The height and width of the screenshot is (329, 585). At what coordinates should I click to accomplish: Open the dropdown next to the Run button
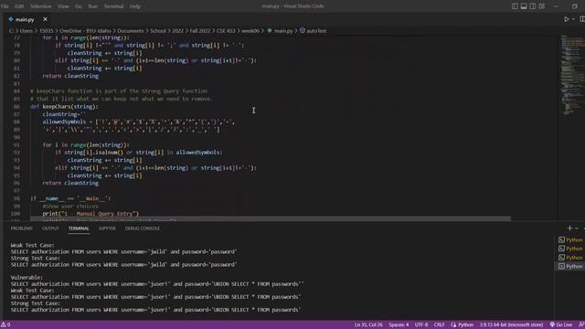573,19
